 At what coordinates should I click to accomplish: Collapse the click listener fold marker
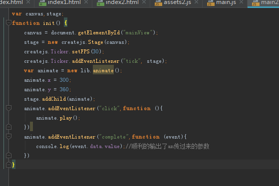coord(8,108)
